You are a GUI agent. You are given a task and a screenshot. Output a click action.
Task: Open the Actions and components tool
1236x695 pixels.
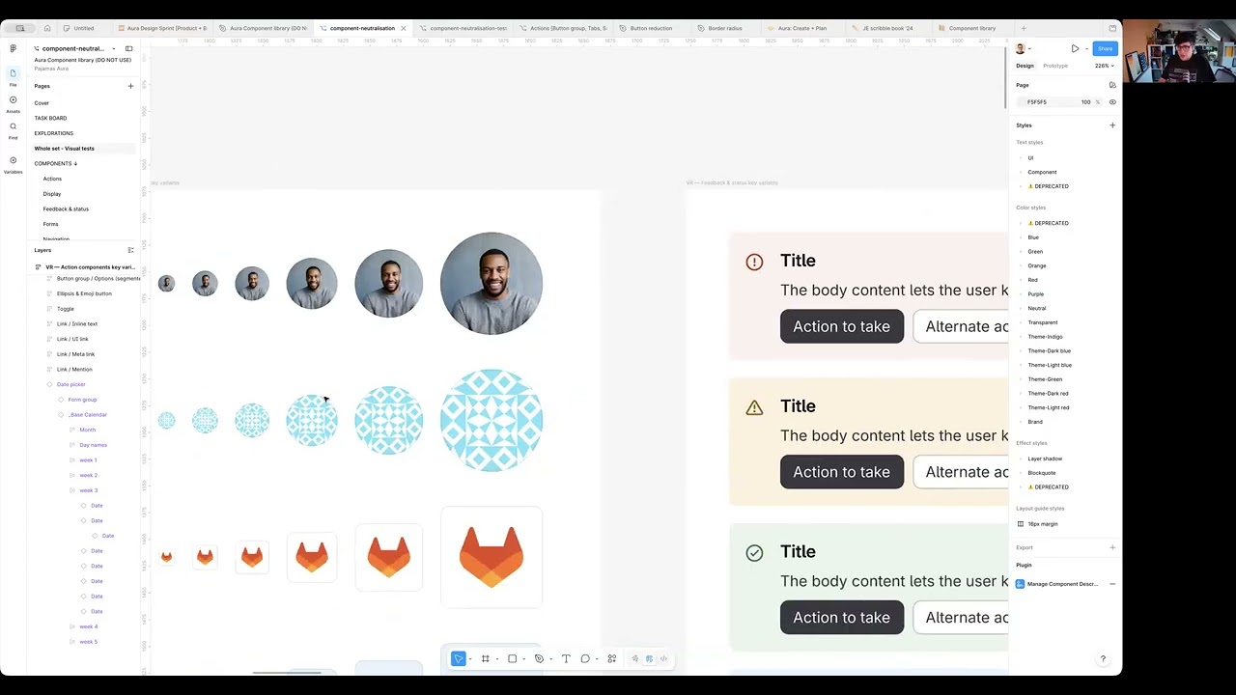click(x=612, y=658)
